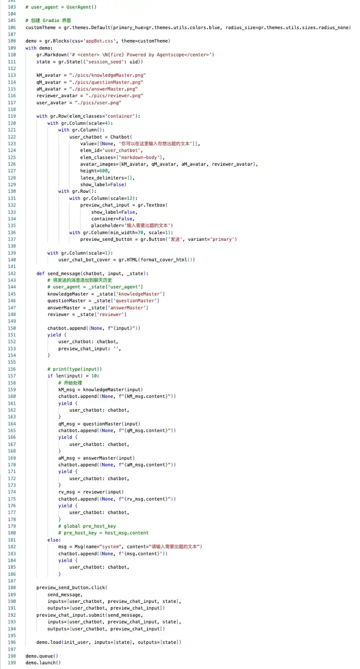Click the user_avatar './pics/user.png' assignment
360x669 pixels.
tap(78, 103)
